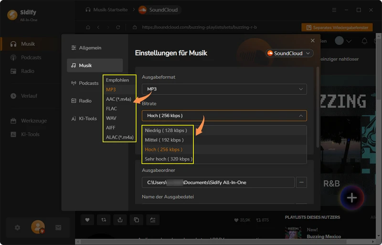Click the Separates Wiedergabefenster button
382x245 pixels.
click(x=337, y=28)
